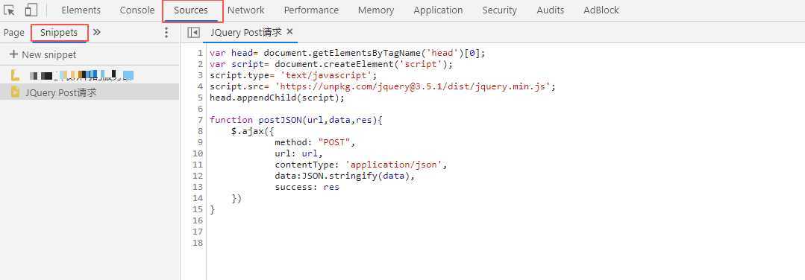This screenshot has height=280, width=805.
Task: Click the blurred-name snippet file icon
Action: (x=15, y=75)
